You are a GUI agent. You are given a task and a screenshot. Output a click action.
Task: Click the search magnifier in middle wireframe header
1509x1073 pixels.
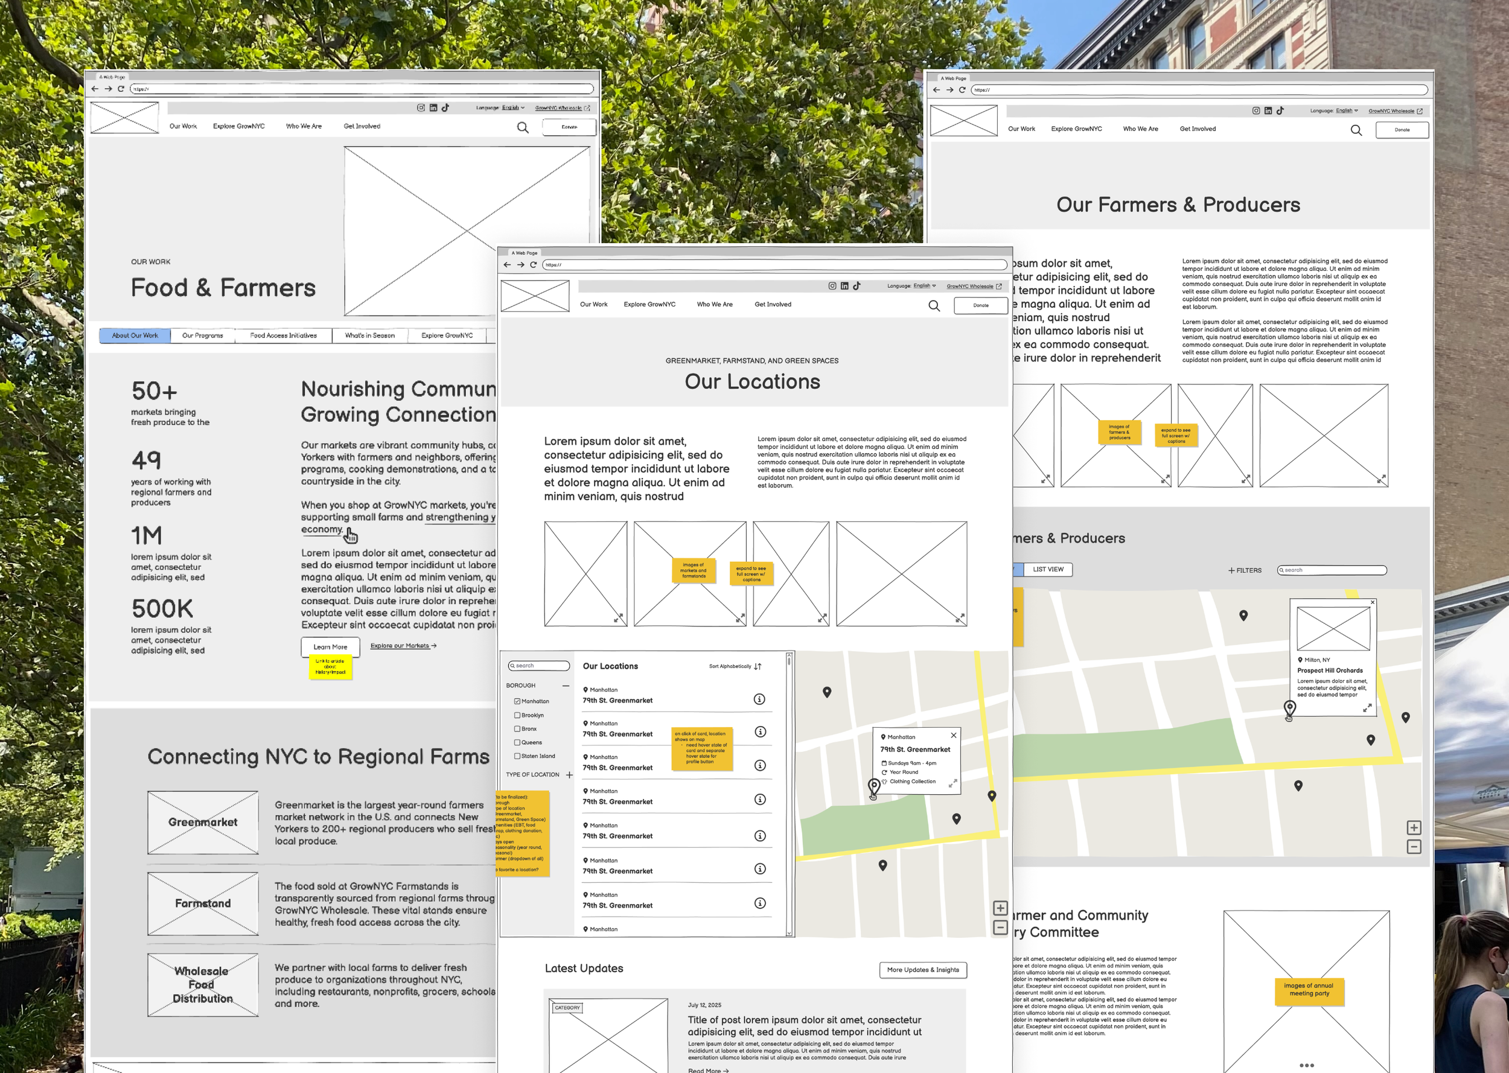pyautogui.click(x=934, y=306)
